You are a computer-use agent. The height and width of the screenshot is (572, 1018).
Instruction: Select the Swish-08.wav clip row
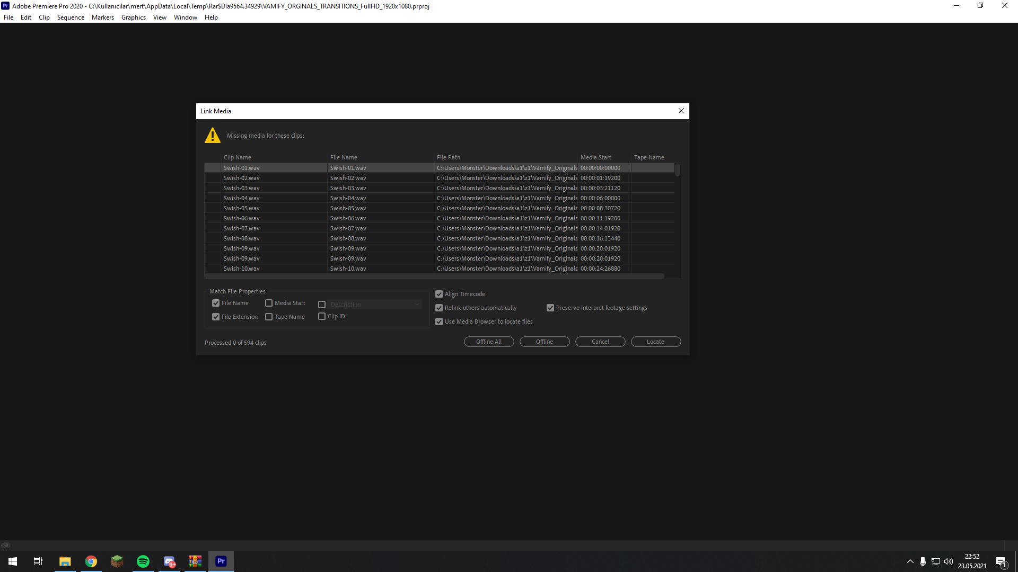coord(439,238)
